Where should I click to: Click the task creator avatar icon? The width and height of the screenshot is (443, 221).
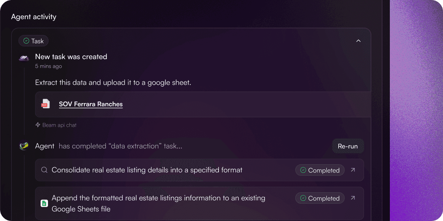(24, 58)
